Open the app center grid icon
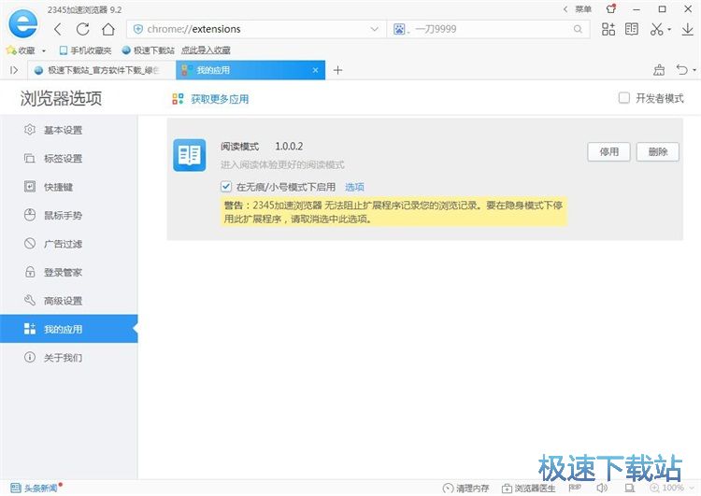This screenshot has height=496, width=701. (608, 30)
